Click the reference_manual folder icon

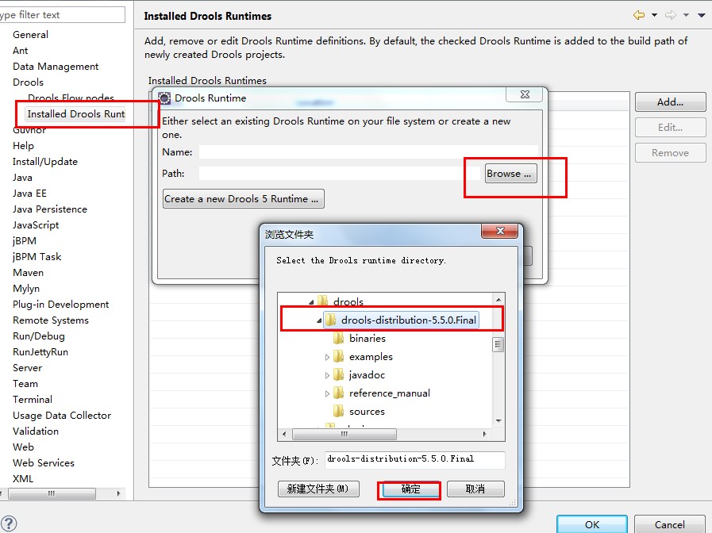[338, 393]
